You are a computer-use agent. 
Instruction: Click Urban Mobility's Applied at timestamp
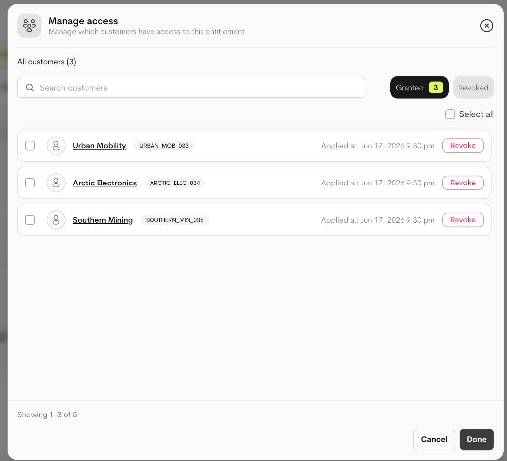tap(377, 146)
